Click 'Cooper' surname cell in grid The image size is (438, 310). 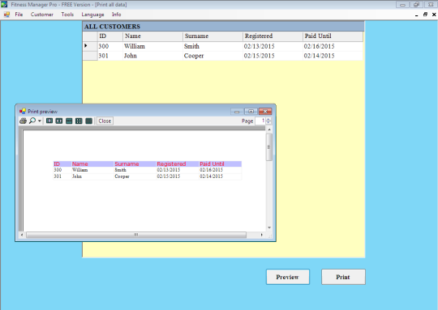213,56
